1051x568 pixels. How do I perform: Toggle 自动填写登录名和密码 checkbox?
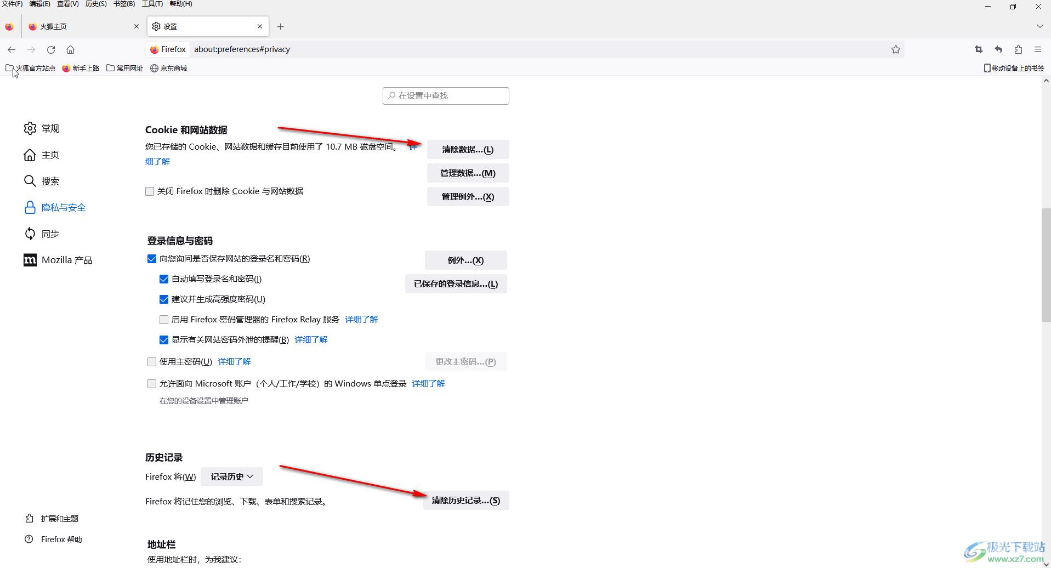pos(164,279)
